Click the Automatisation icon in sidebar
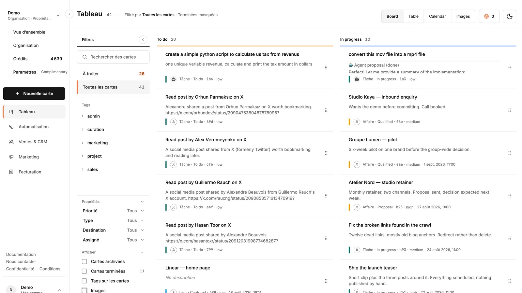Image resolution: width=522 pixels, height=293 pixels. (11, 127)
